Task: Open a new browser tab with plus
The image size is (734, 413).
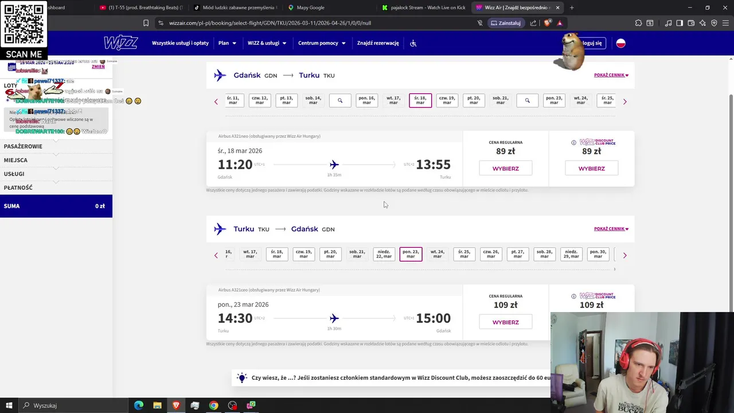Action: pos(572,7)
